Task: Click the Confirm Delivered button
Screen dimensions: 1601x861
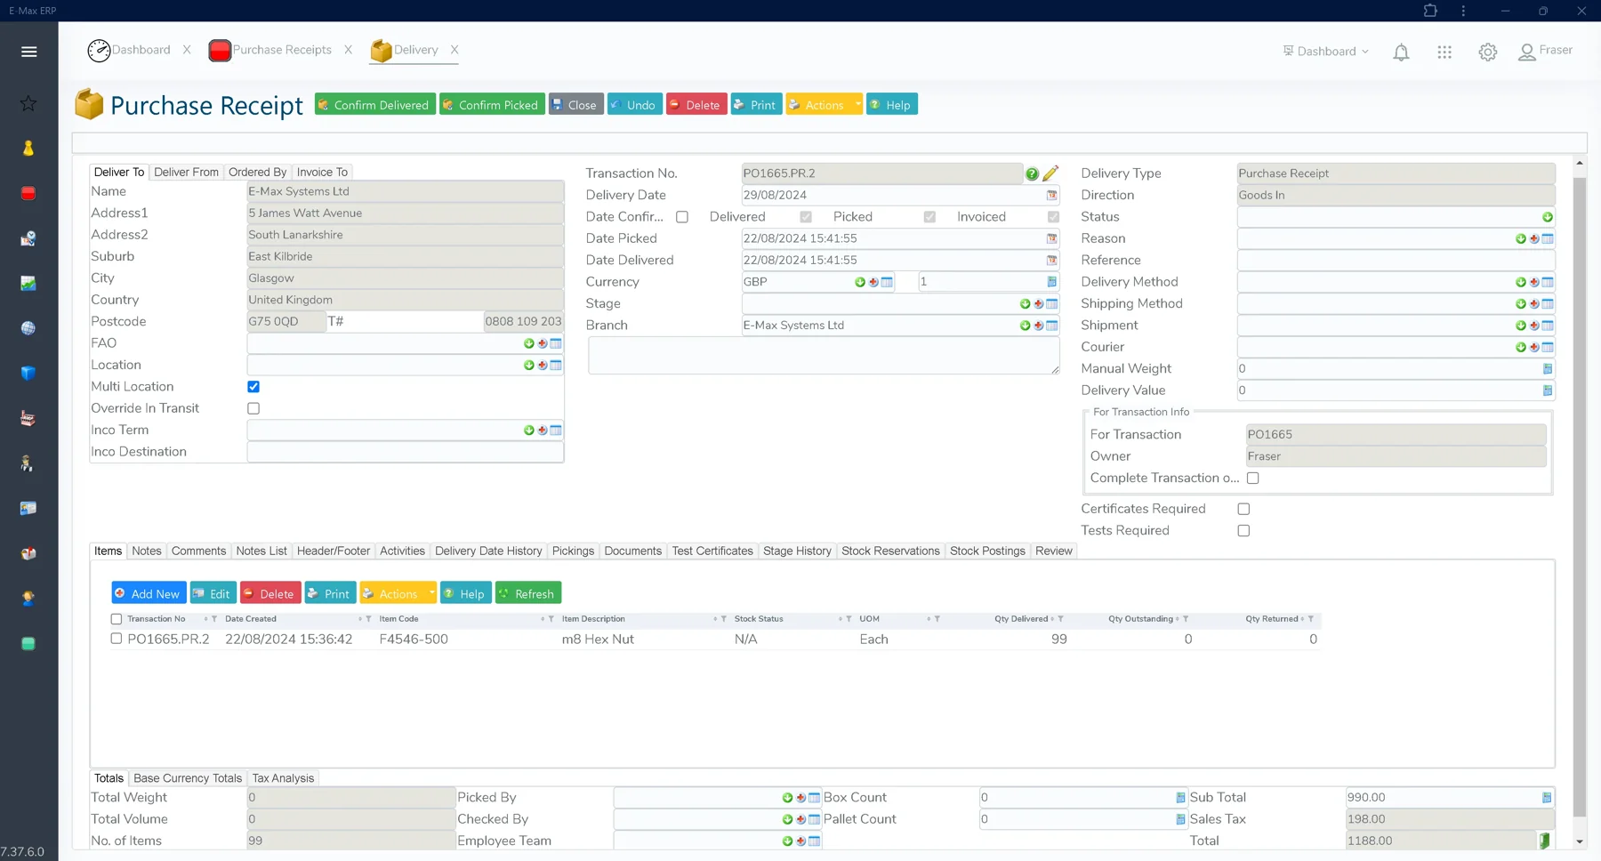Action: pyautogui.click(x=374, y=105)
